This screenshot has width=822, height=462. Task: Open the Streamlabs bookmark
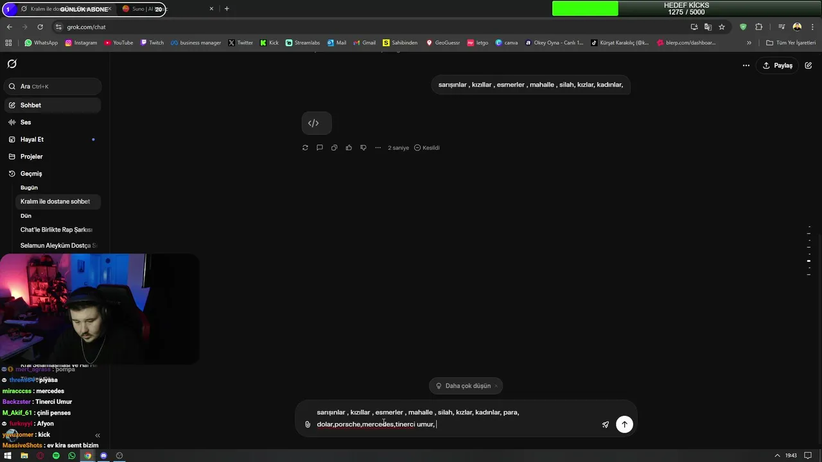coord(302,43)
